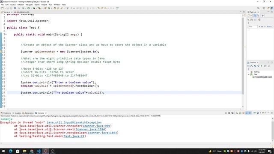Open the New wizard dropdown arrow
Screen dimensions: 274x154
5,8
